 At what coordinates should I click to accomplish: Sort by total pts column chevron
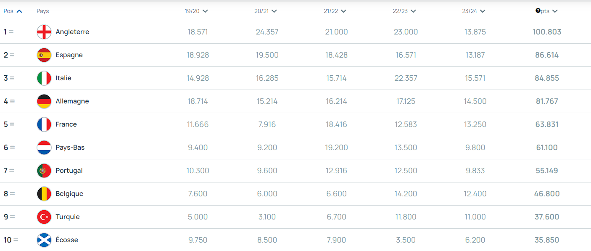555,11
